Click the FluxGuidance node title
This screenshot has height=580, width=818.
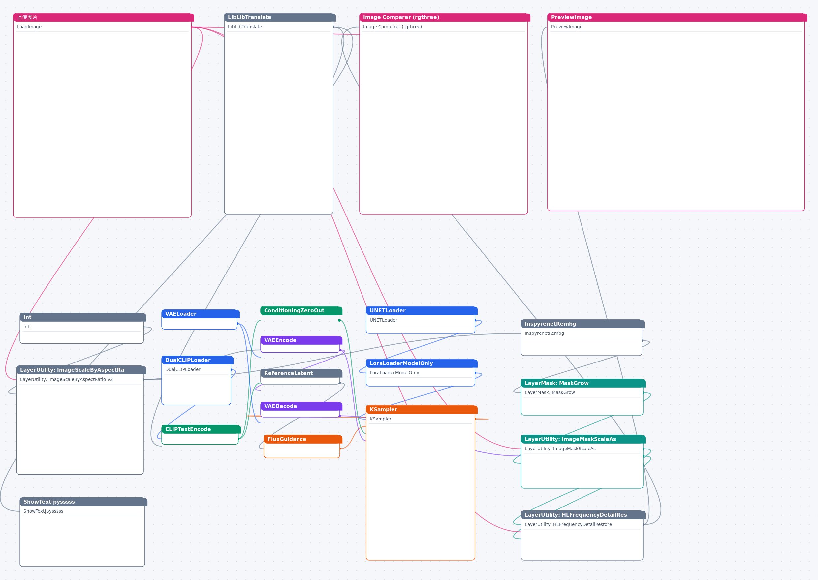(303, 439)
